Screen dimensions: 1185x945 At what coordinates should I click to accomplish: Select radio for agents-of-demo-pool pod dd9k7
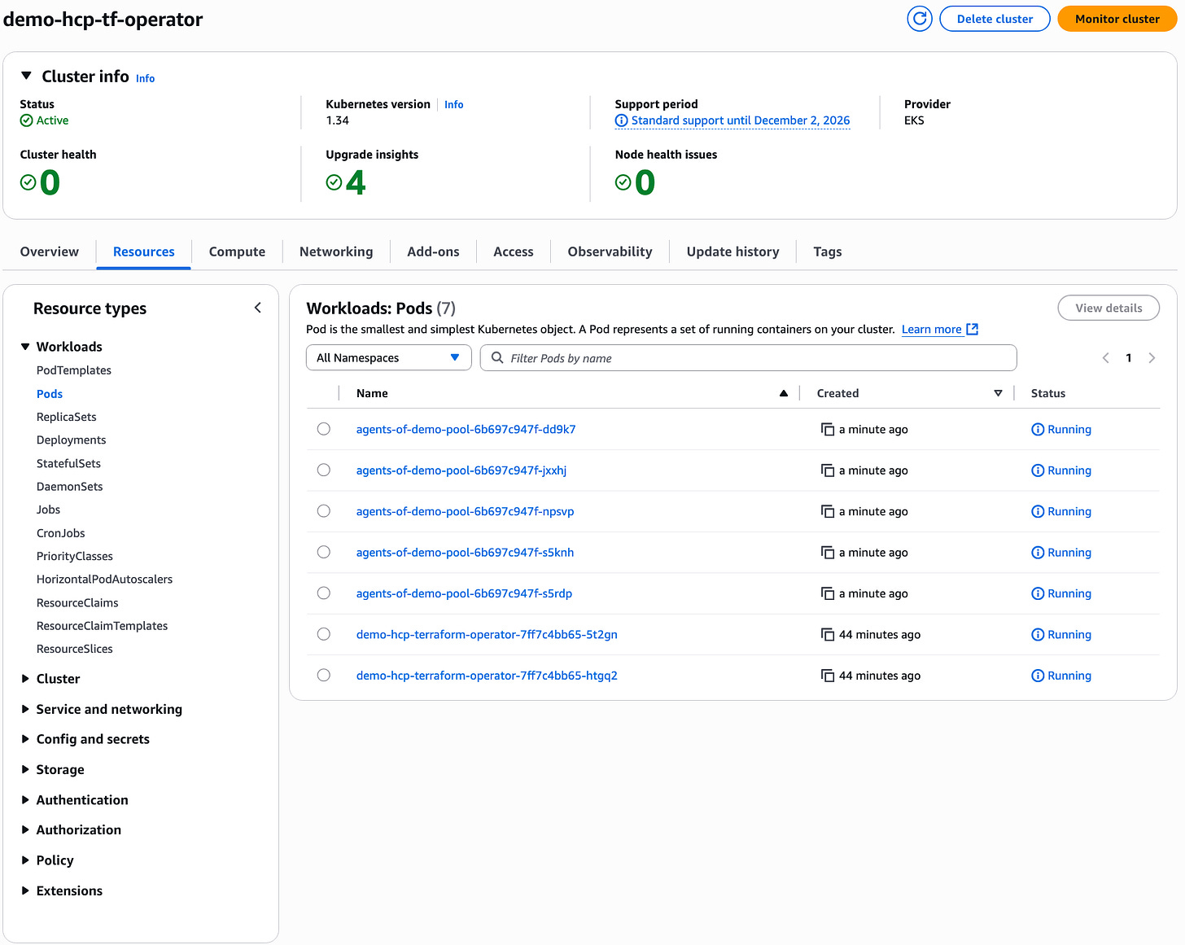point(324,429)
